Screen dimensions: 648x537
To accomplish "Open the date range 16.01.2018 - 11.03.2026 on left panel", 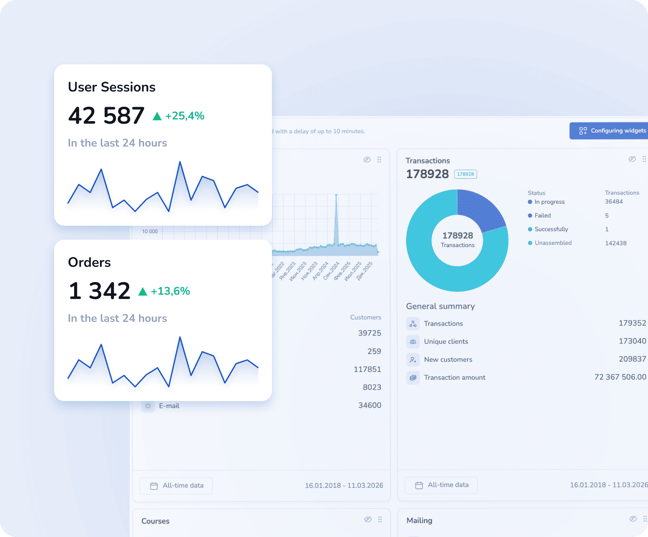I will click(x=344, y=485).
